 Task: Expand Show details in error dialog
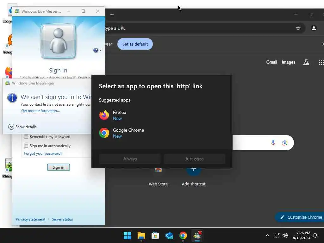pos(22,127)
